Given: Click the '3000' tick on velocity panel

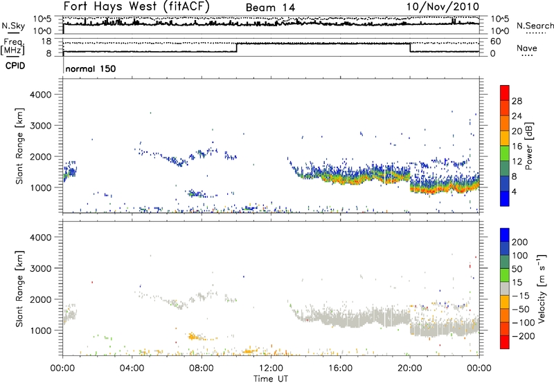Looking at the screenshot, I should pos(40,268).
